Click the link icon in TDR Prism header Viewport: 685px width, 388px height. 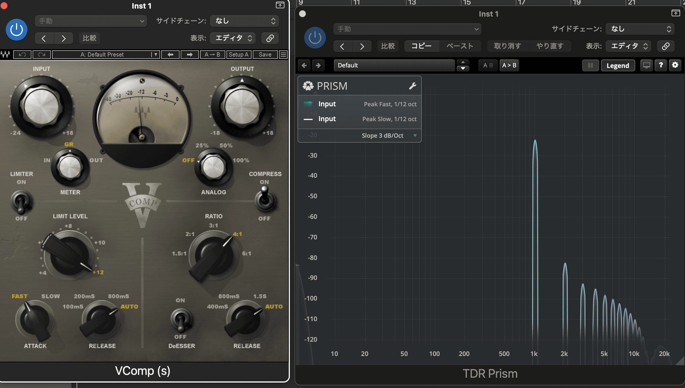click(x=666, y=46)
